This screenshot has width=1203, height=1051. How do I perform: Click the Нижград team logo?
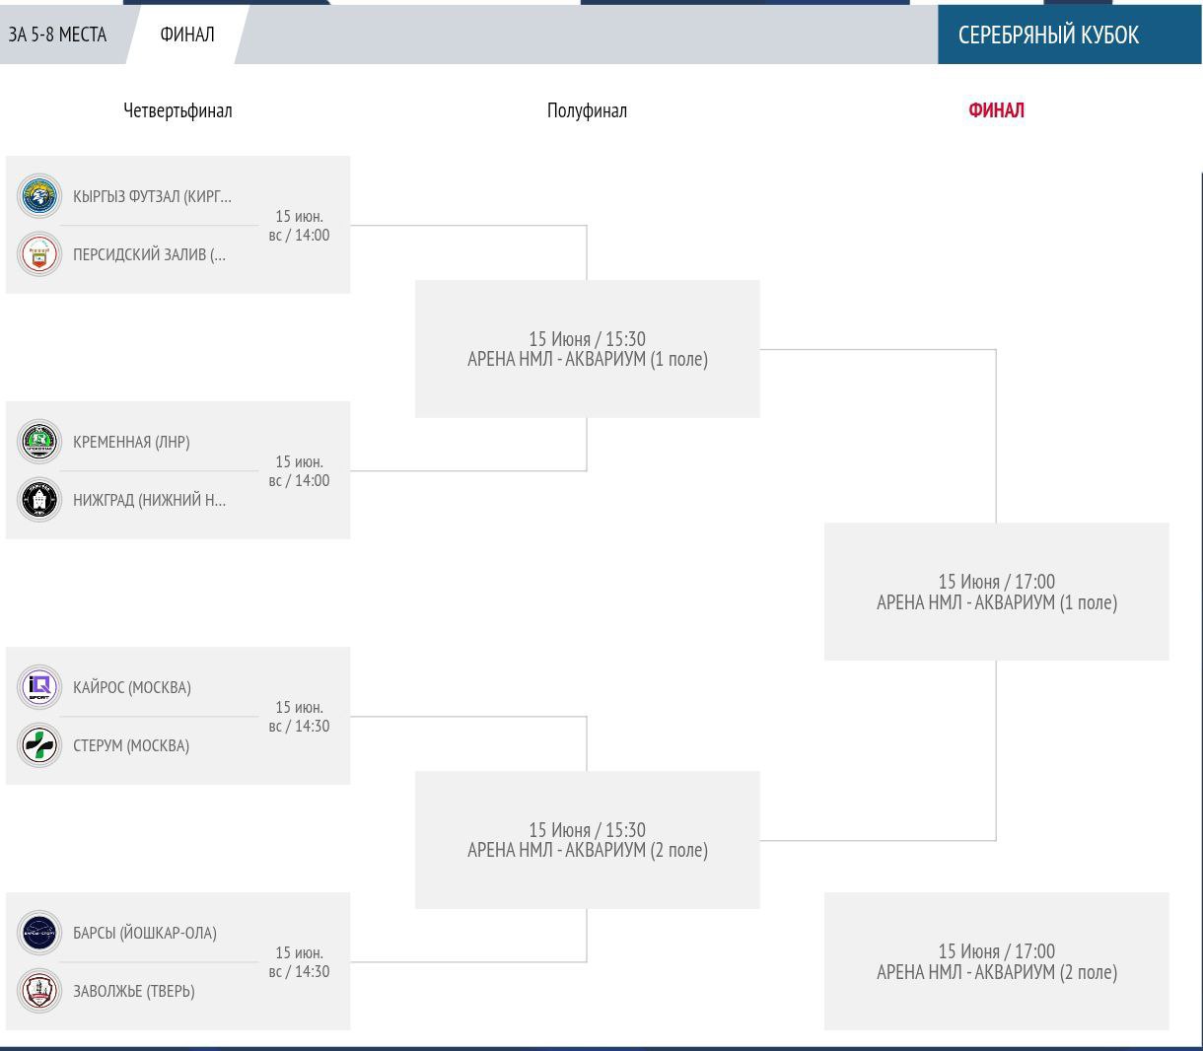point(39,500)
